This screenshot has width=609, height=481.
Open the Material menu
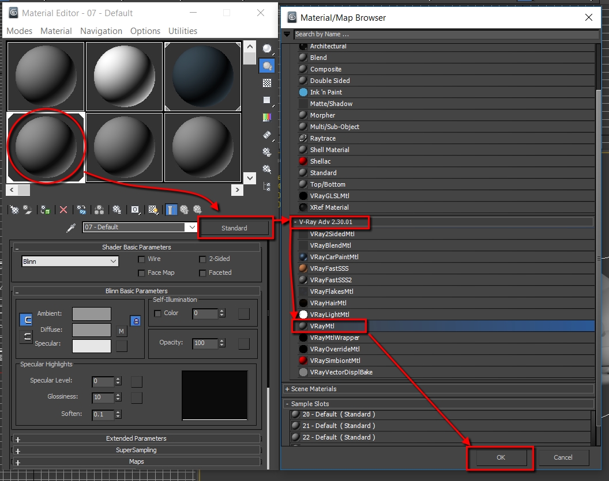pos(56,31)
